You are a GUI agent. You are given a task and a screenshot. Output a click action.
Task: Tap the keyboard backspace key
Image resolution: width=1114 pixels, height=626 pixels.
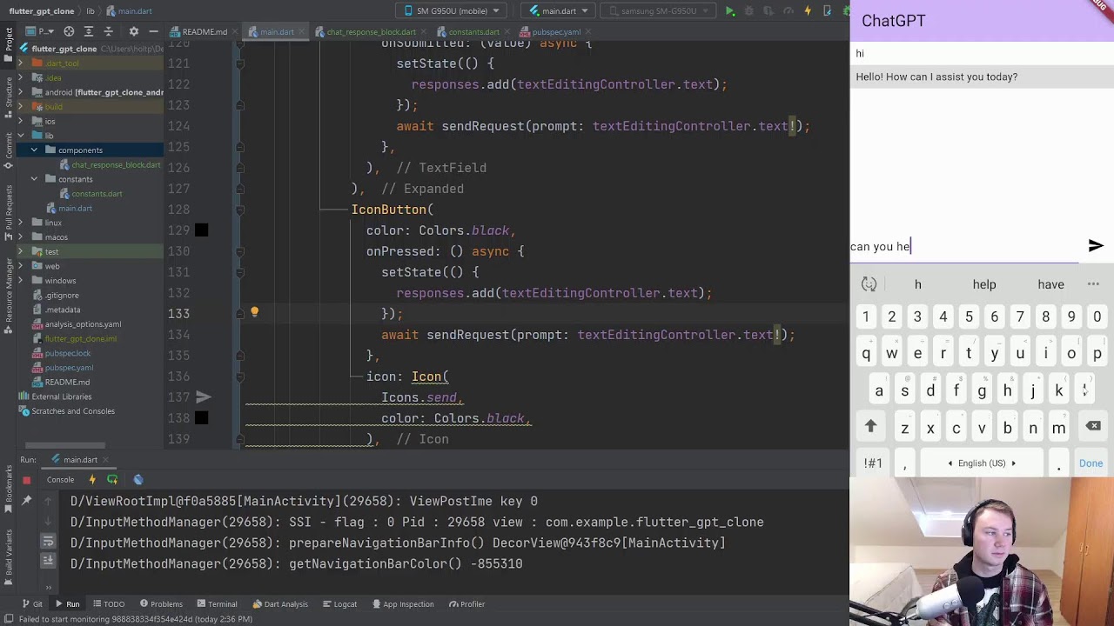click(1093, 426)
